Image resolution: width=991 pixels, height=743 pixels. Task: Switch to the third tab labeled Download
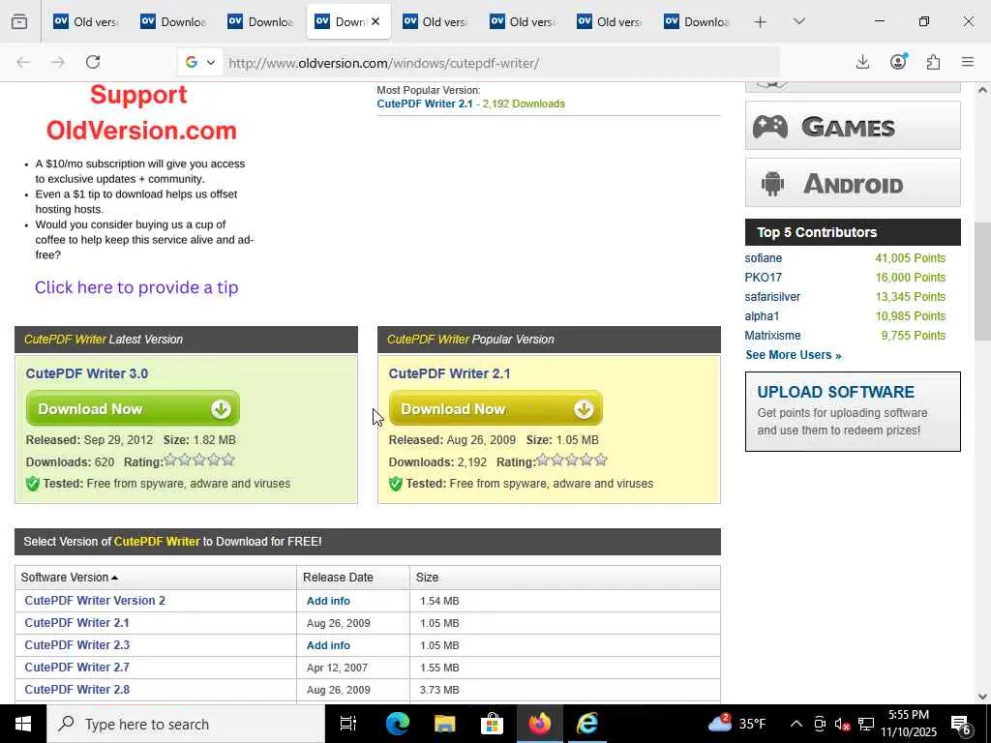pos(261,21)
